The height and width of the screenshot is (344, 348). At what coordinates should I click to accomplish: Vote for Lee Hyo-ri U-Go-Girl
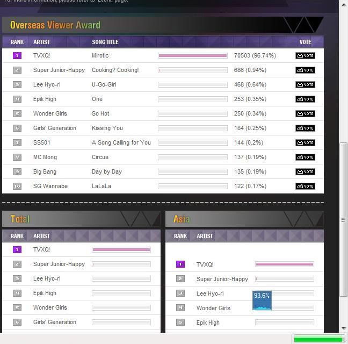pyautogui.click(x=305, y=84)
